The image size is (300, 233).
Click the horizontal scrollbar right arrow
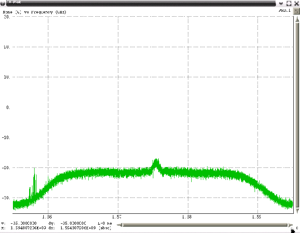(x=290, y=225)
